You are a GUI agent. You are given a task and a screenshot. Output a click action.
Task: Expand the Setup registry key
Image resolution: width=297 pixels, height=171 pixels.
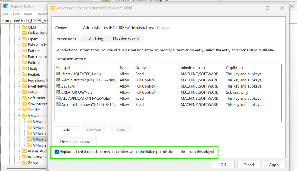tap(19, 92)
